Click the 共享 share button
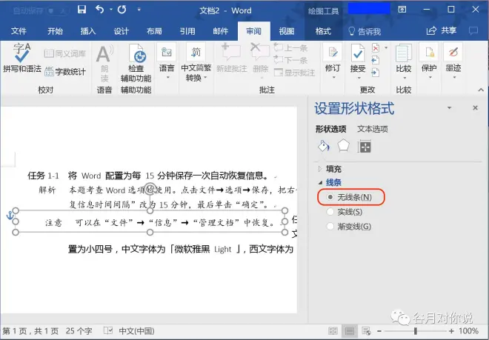The image size is (489, 340). [x=442, y=30]
